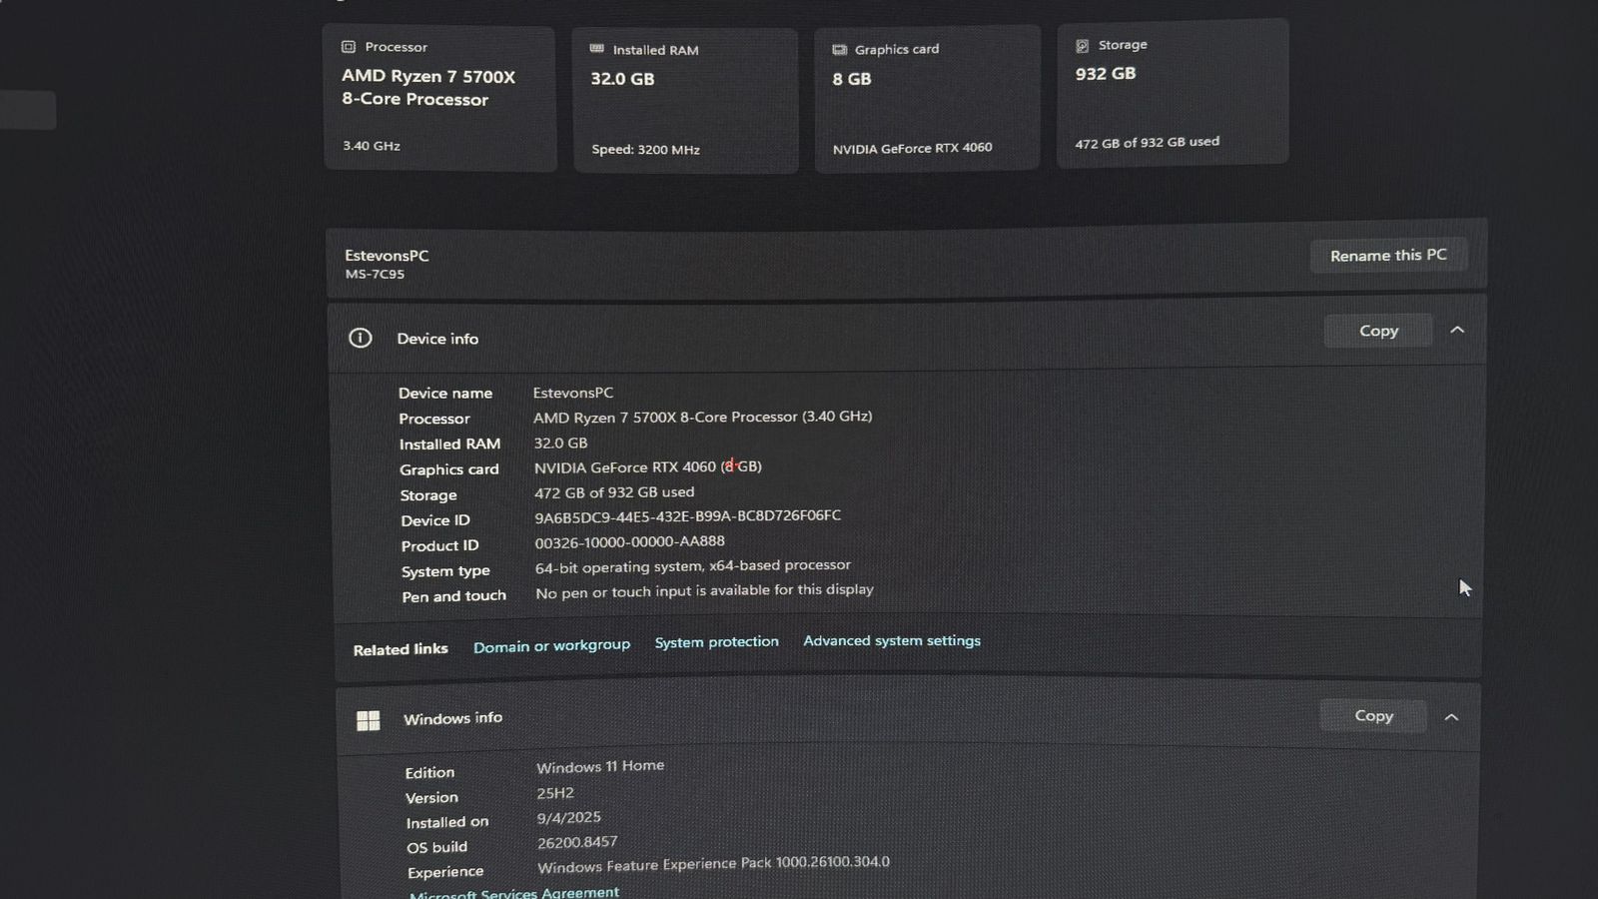Click MS-7C95 model text
Image resolution: width=1598 pixels, height=899 pixels.
[375, 274]
